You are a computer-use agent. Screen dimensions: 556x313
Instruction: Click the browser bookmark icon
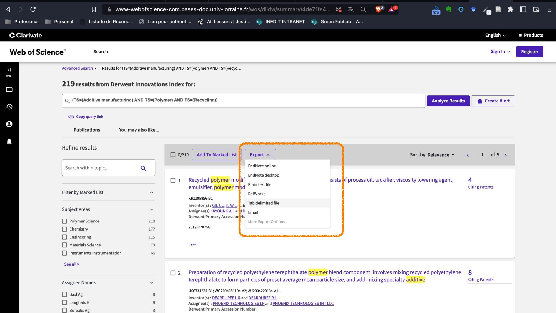(94, 9)
